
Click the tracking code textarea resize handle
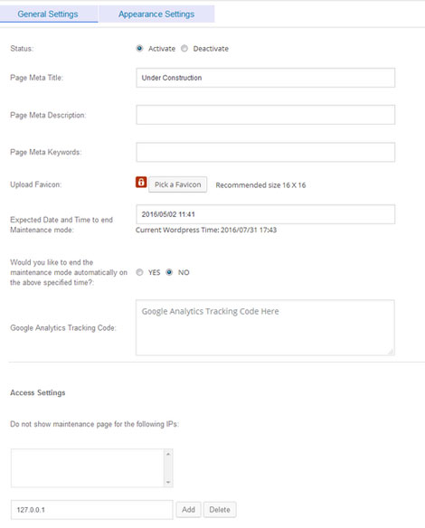click(391, 352)
